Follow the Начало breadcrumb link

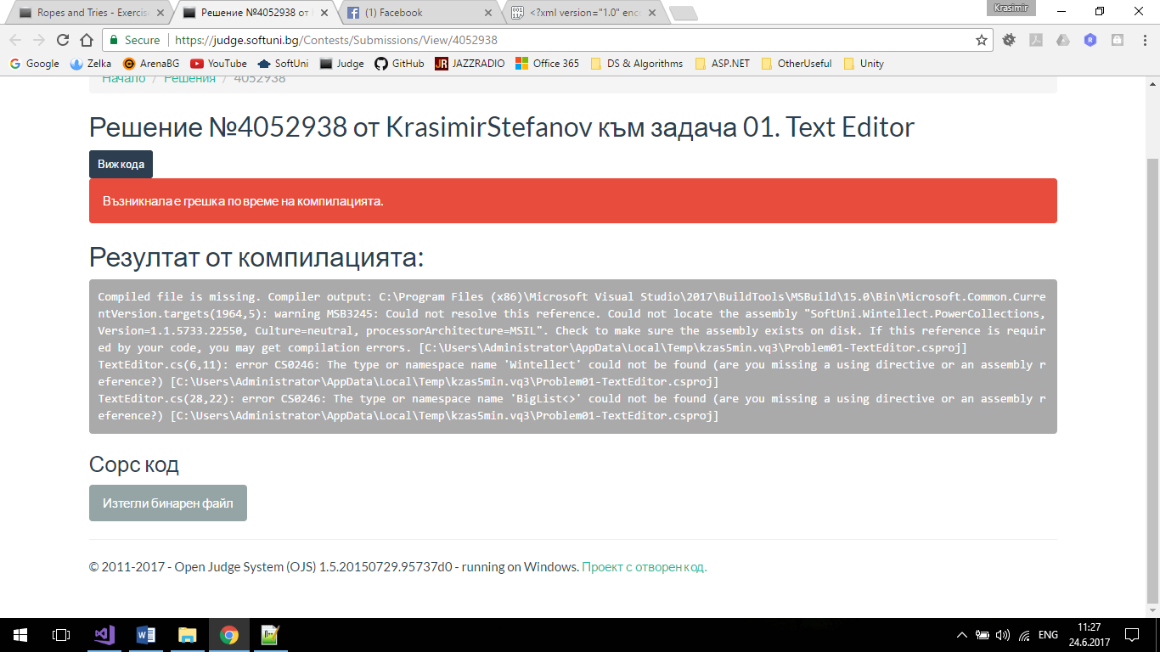coord(123,79)
